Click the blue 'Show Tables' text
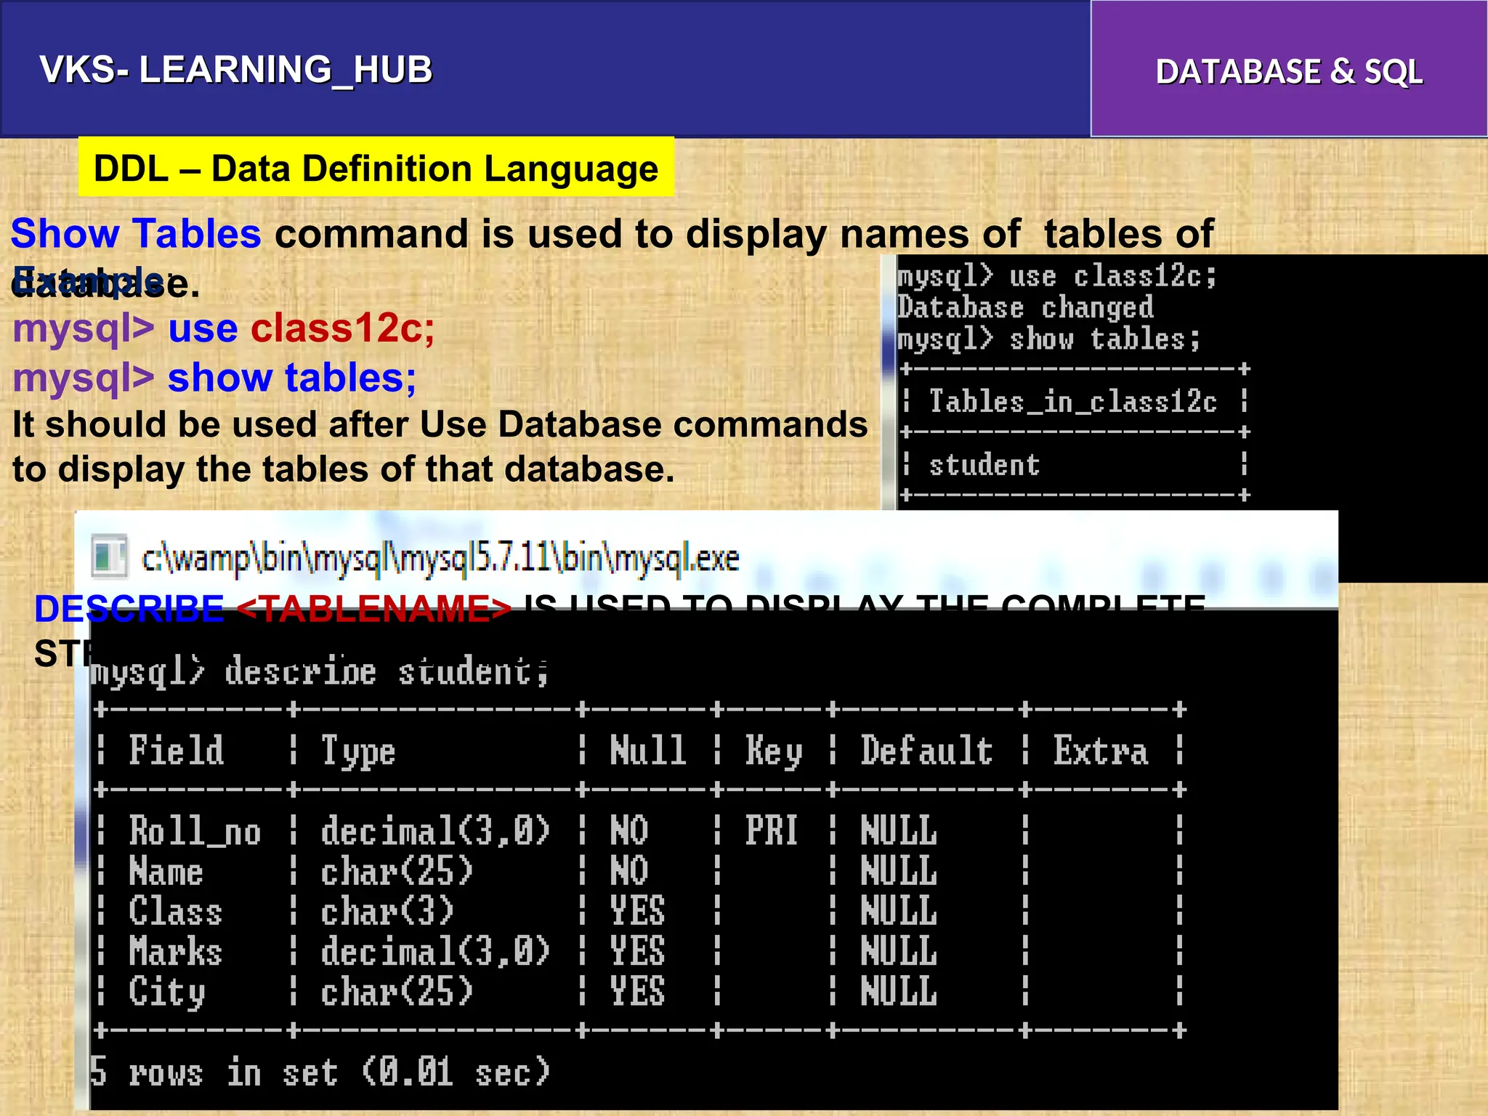1488x1116 pixels. coord(136,234)
